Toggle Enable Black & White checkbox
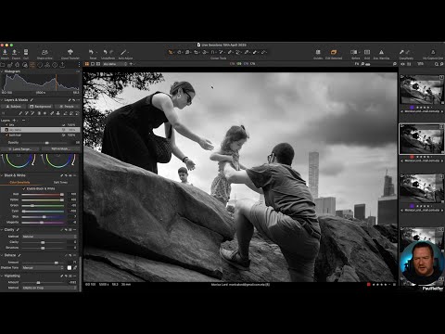Image resolution: width=445 pixels, height=334 pixels. 24,188
